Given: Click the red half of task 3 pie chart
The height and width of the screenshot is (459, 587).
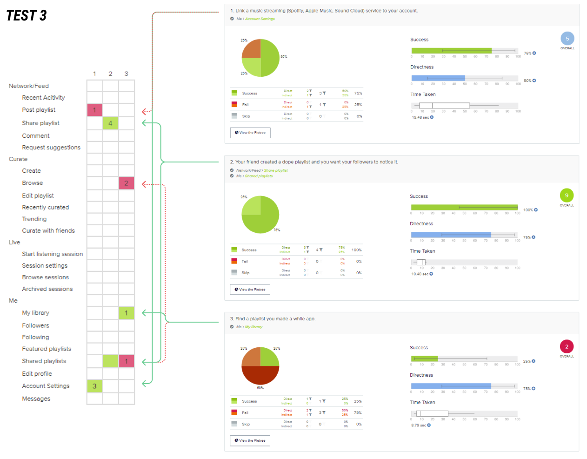Looking at the screenshot, I should pos(260,375).
